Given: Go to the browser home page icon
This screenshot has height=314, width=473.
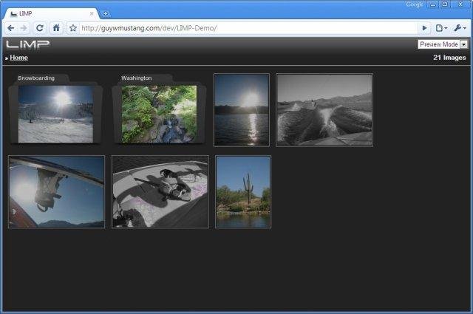Looking at the screenshot, I should click(x=56, y=27).
